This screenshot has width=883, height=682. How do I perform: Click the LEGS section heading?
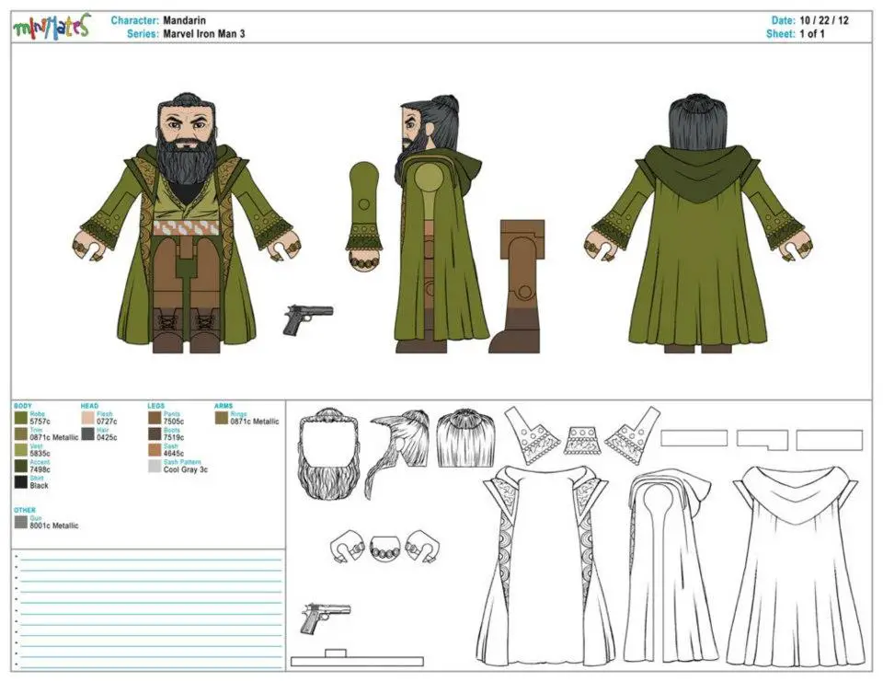coord(156,406)
